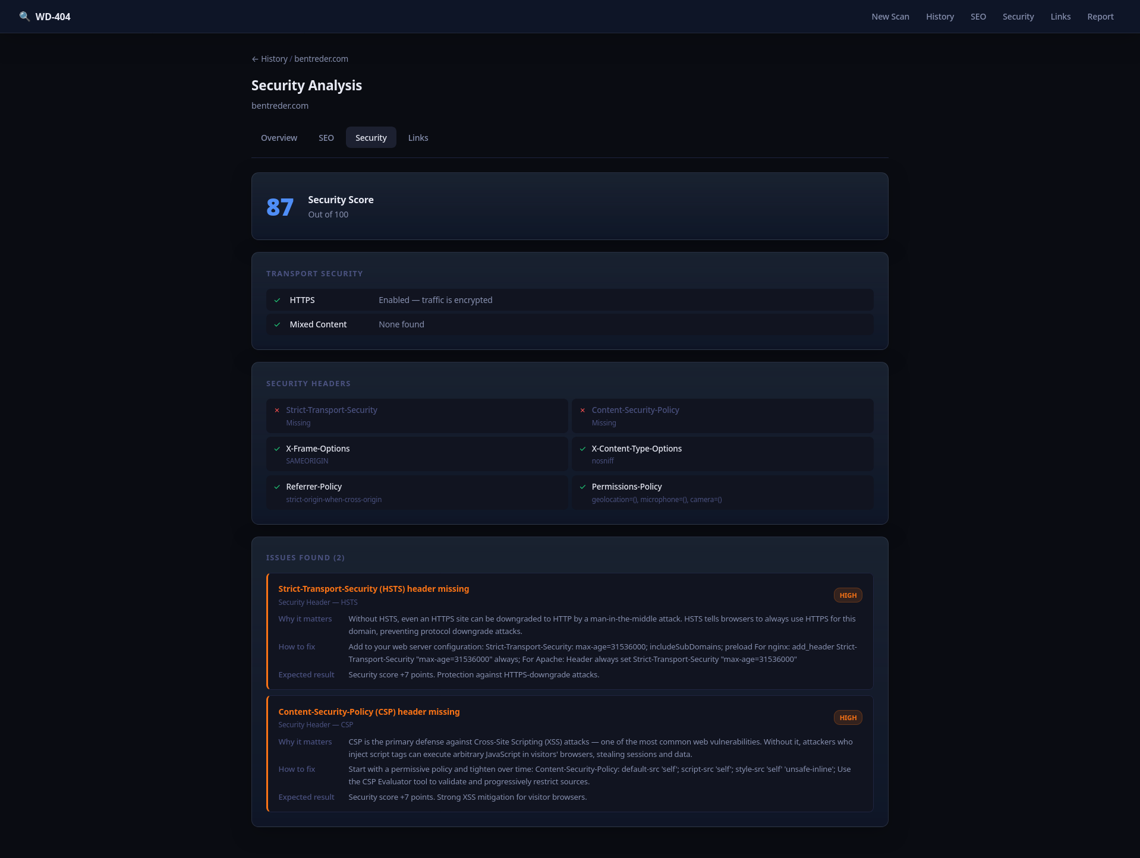Click the red X beside Strict-Transport-Security
The width and height of the screenshot is (1140, 858).
click(277, 410)
